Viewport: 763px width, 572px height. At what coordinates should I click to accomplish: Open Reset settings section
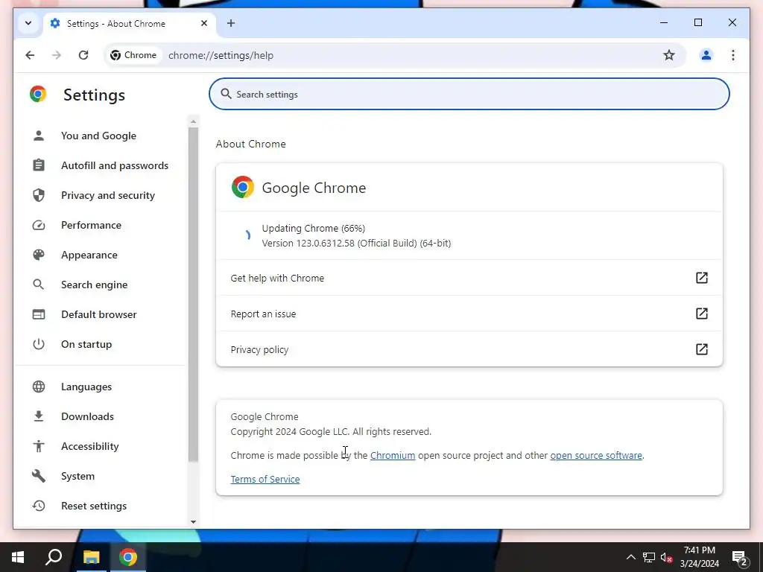click(x=99, y=506)
